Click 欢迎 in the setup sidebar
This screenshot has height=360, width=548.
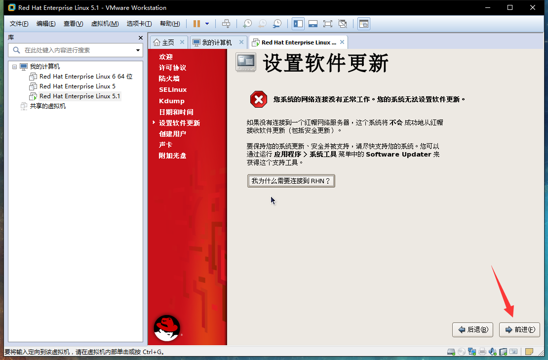(166, 57)
